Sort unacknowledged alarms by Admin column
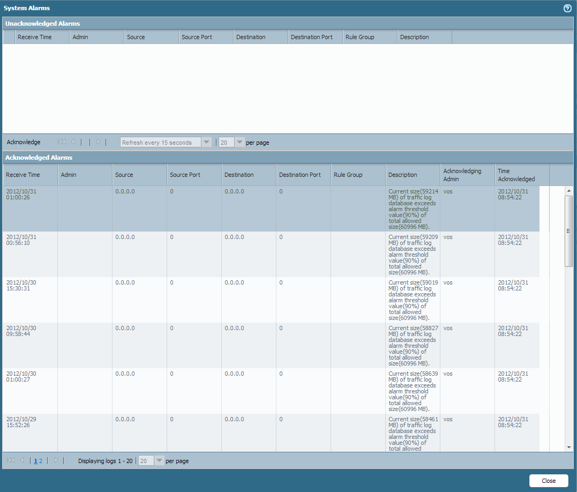The height and width of the screenshot is (492, 577). (97, 37)
